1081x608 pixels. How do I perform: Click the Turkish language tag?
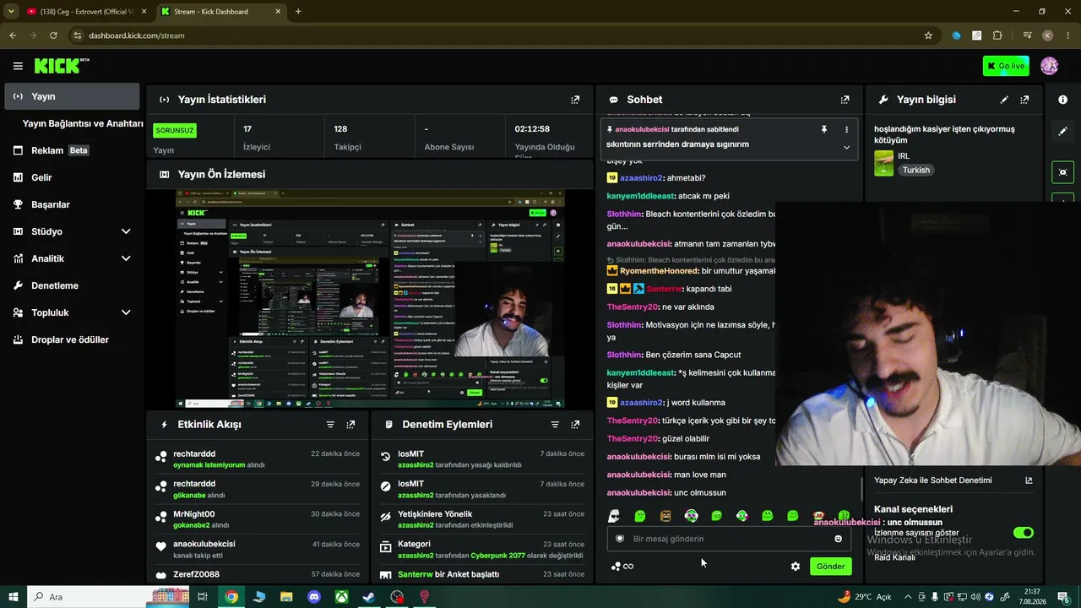tap(915, 170)
